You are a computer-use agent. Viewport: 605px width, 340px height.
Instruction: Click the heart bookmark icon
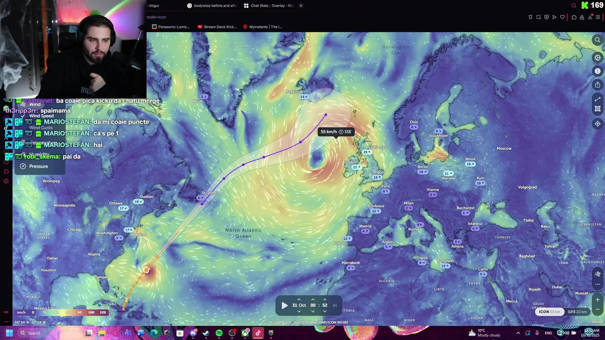click(562, 17)
